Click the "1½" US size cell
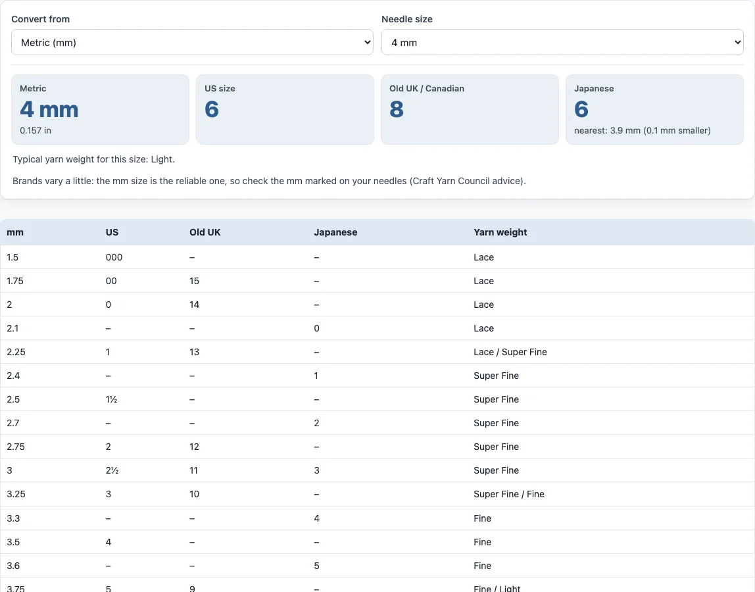The height and width of the screenshot is (592, 755). point(112,399)
